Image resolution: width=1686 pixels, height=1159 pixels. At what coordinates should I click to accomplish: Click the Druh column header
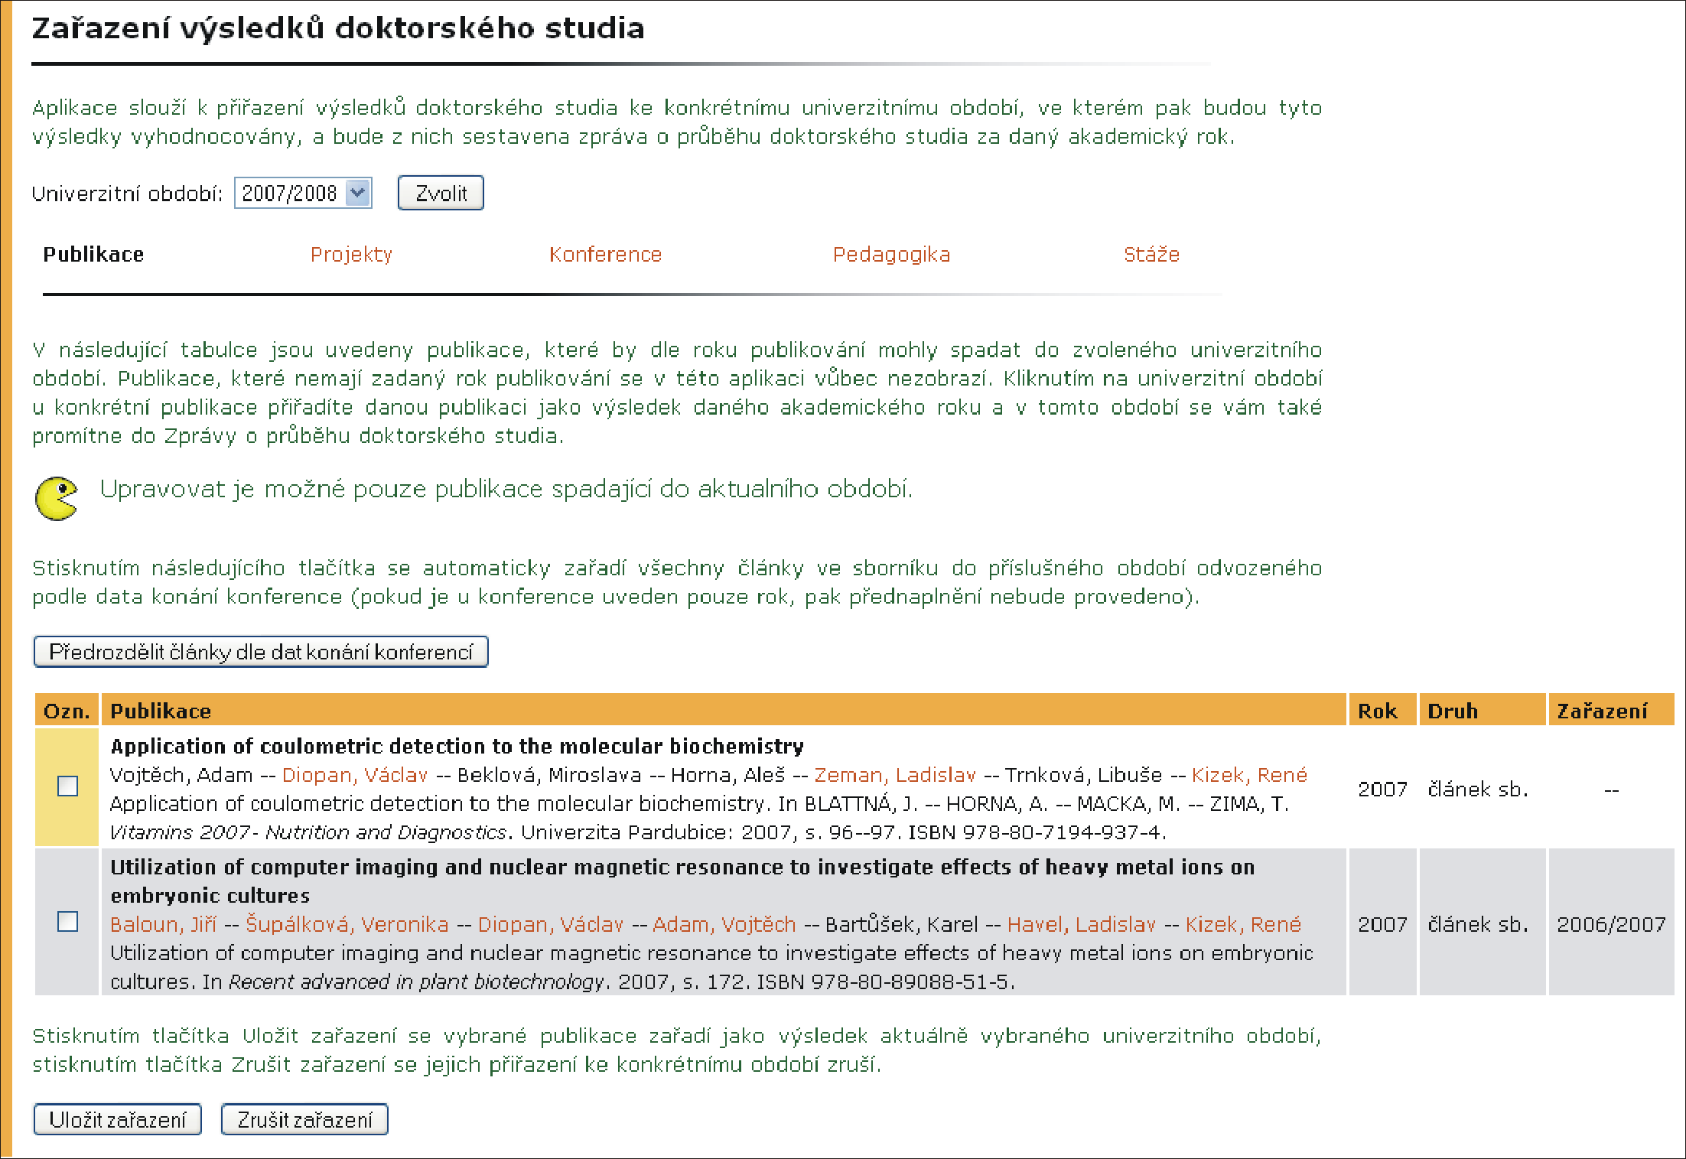click(x=1483, y=711)
